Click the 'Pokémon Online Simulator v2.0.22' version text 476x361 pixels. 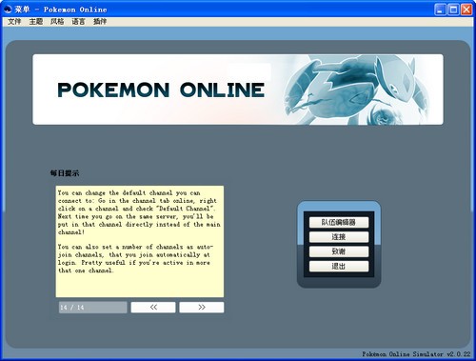[416, 353]
